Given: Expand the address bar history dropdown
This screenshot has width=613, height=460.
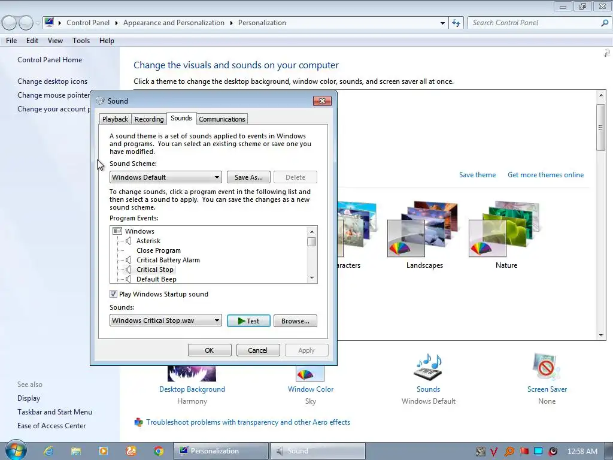Looking at the screenshot, I should pyautogui.click(x=442, y=23).
